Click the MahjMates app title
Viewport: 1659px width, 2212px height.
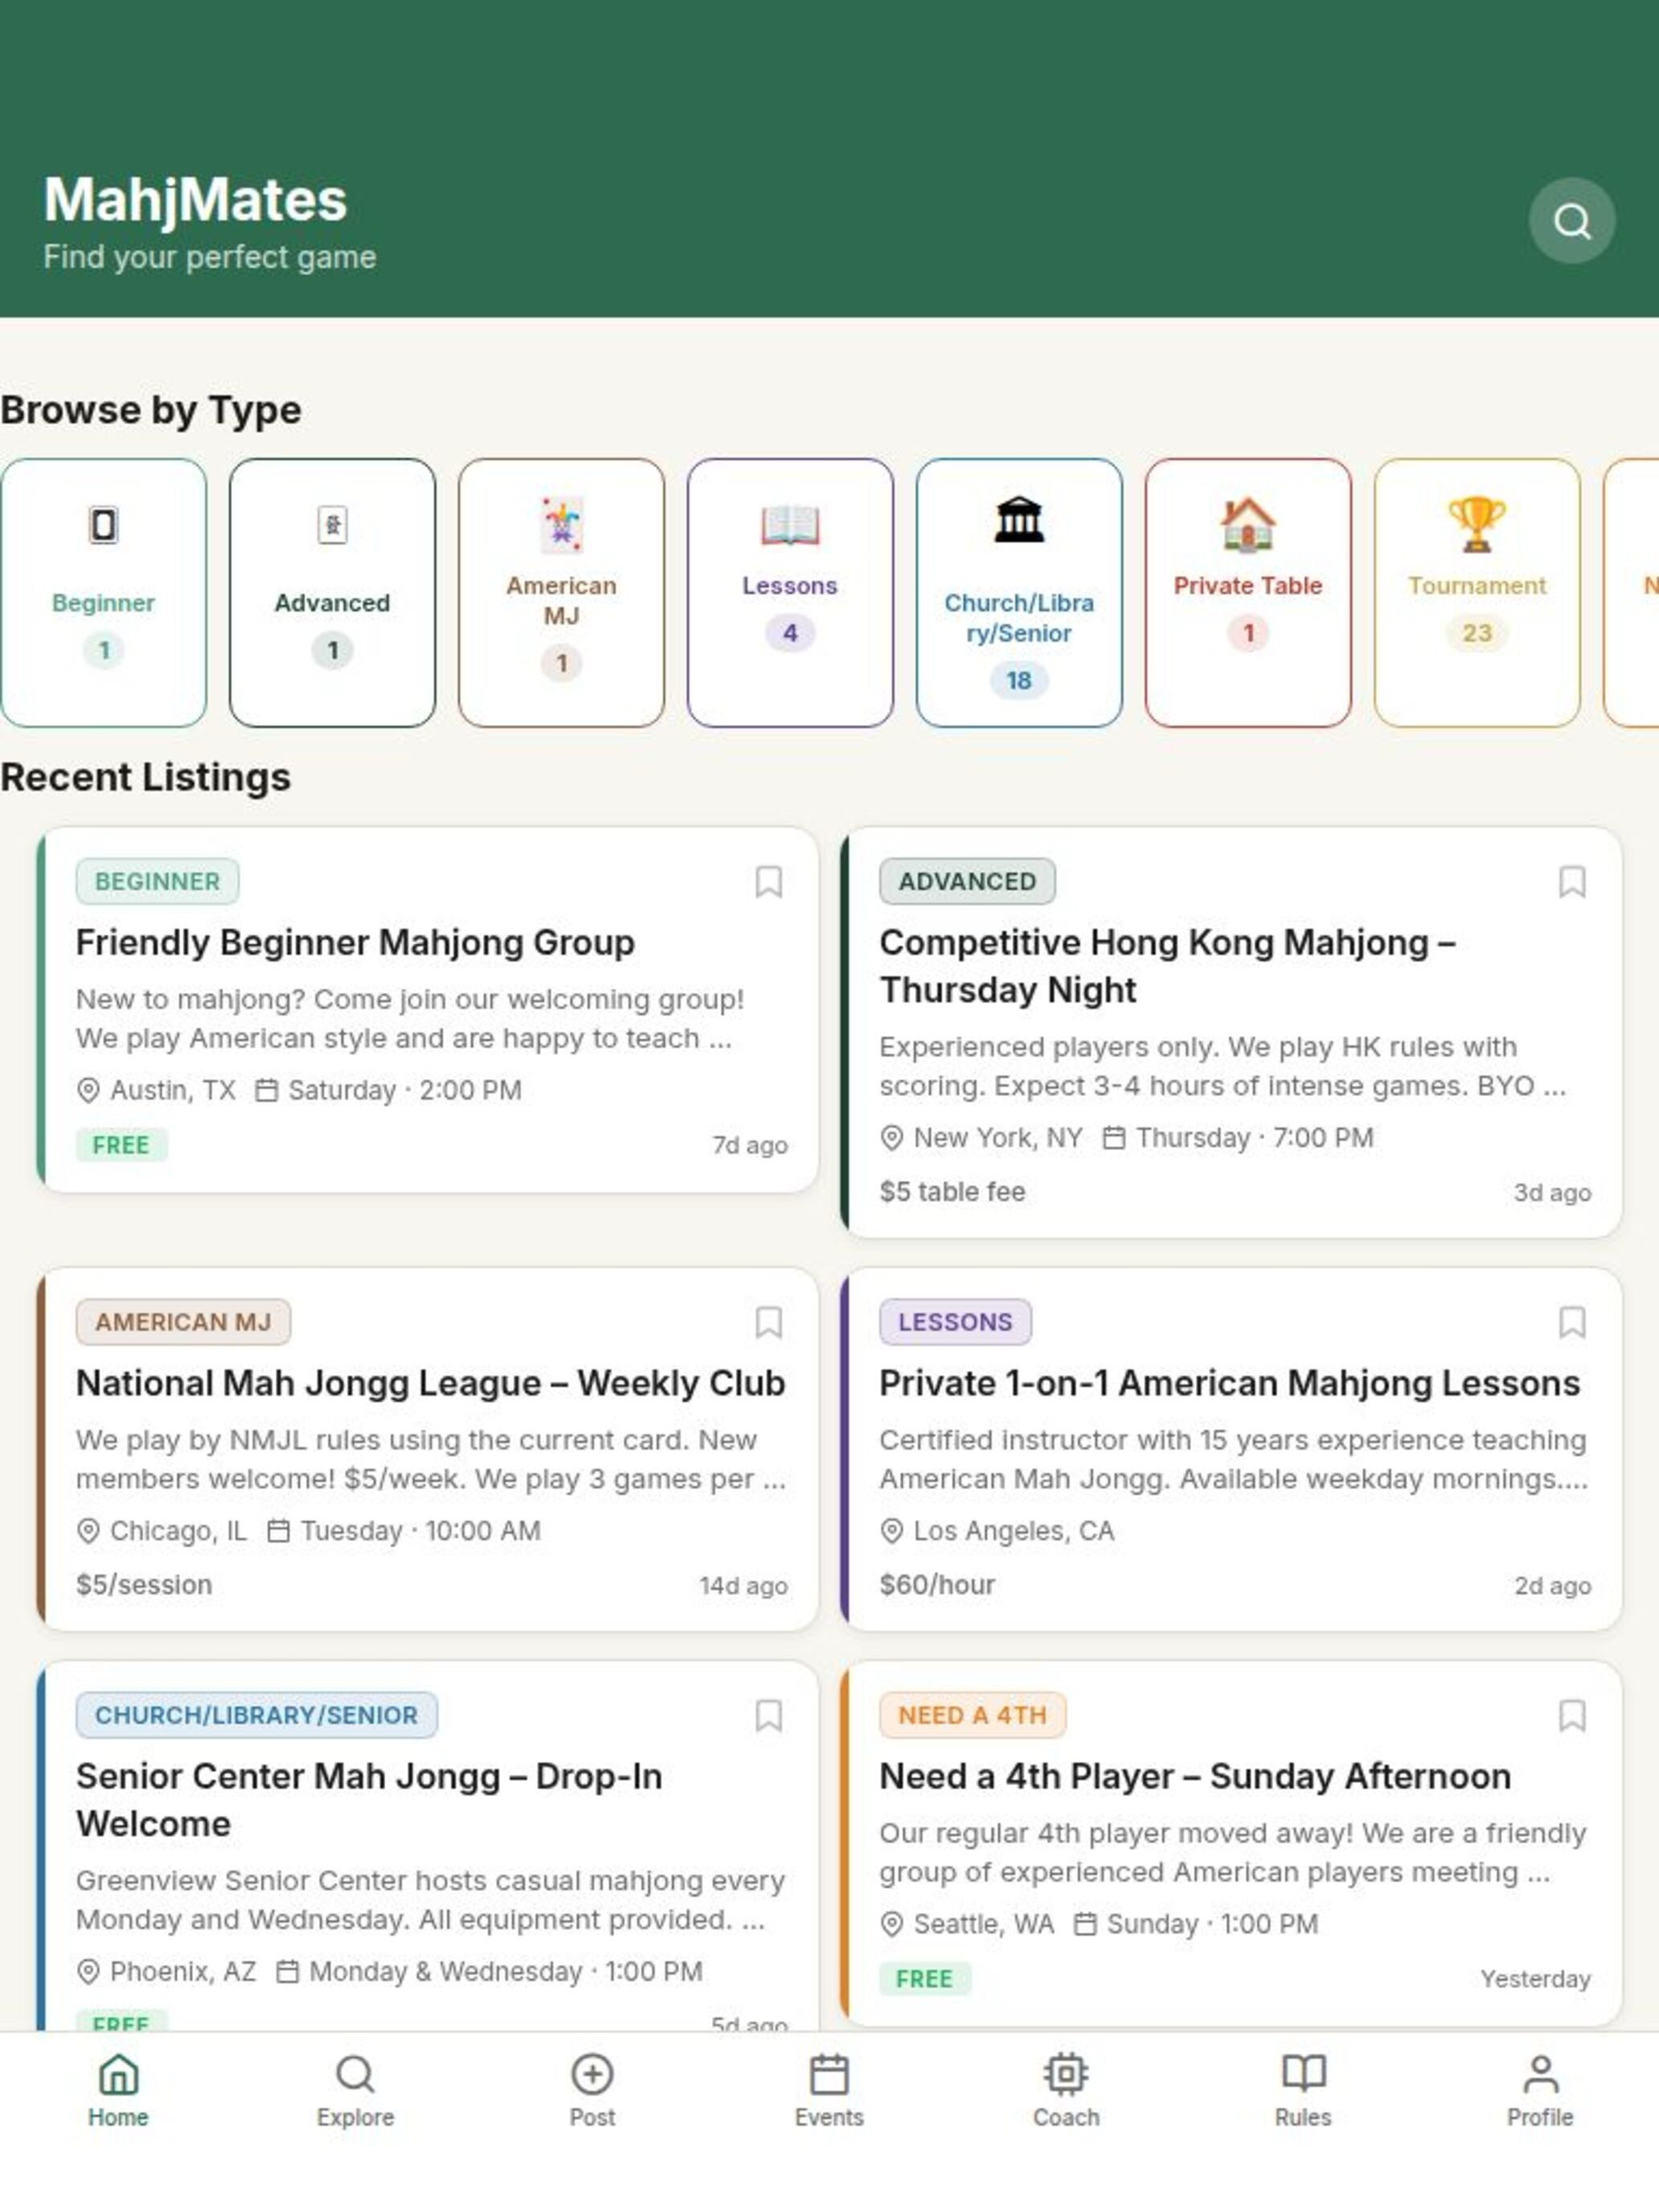tap(195, 200)
